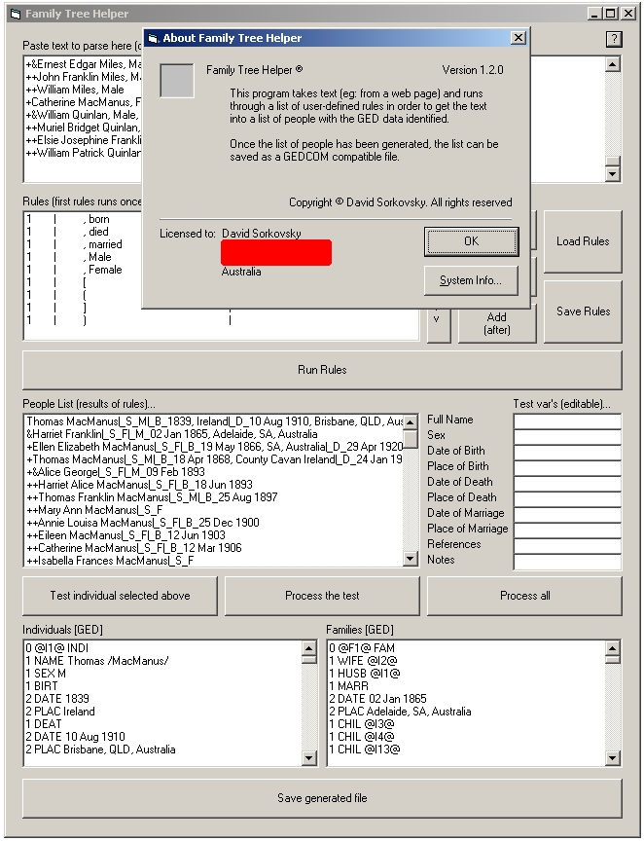Image resolution: width=644 pixels, height=841 pixels.
Task: Select the &Harriet Franklin row in People List
Action: pos(214,434)
